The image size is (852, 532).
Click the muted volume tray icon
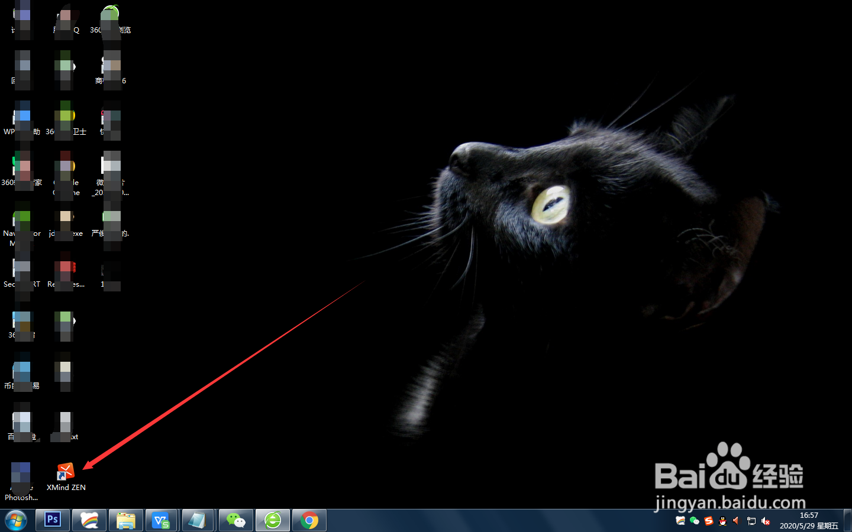(x=766, y=521)
